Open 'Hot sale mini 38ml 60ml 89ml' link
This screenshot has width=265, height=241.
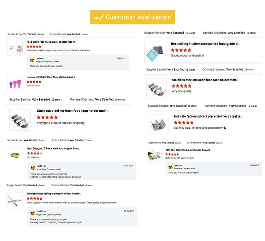51,77
